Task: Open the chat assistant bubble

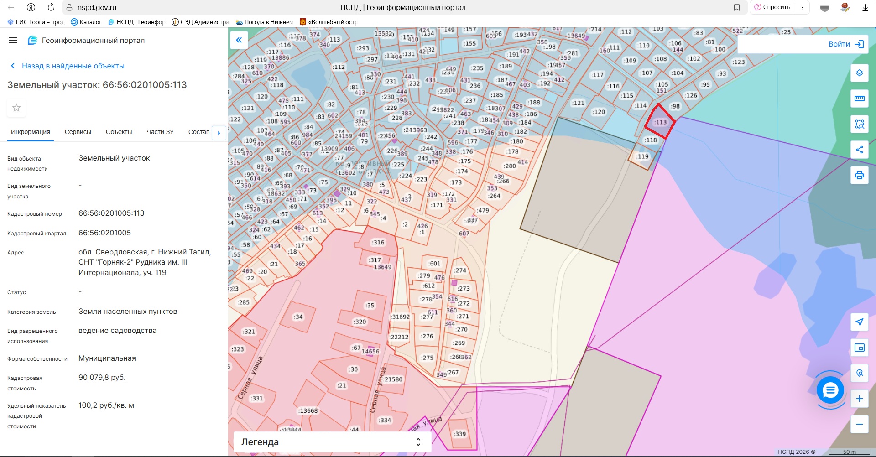Action: pyautogui.click(x=830, y=390)
